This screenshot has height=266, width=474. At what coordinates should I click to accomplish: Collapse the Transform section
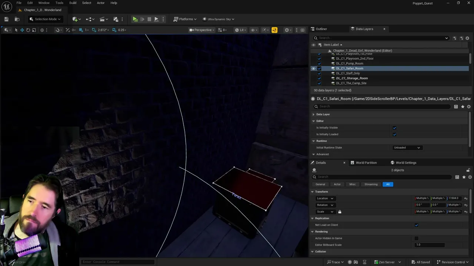click(x=312, y=192)
